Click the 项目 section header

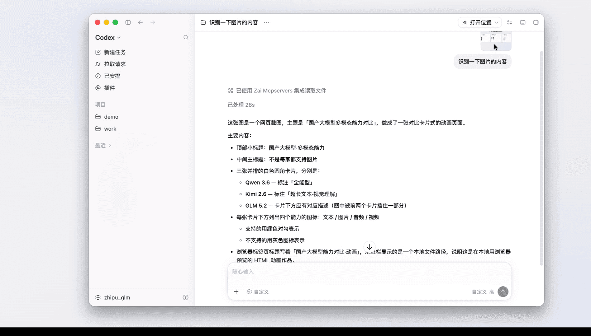coord(100,105)
